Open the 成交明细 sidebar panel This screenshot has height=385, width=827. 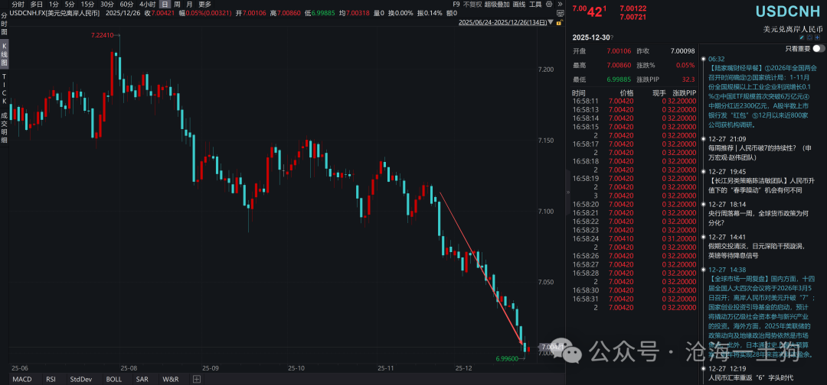[4, 128]
